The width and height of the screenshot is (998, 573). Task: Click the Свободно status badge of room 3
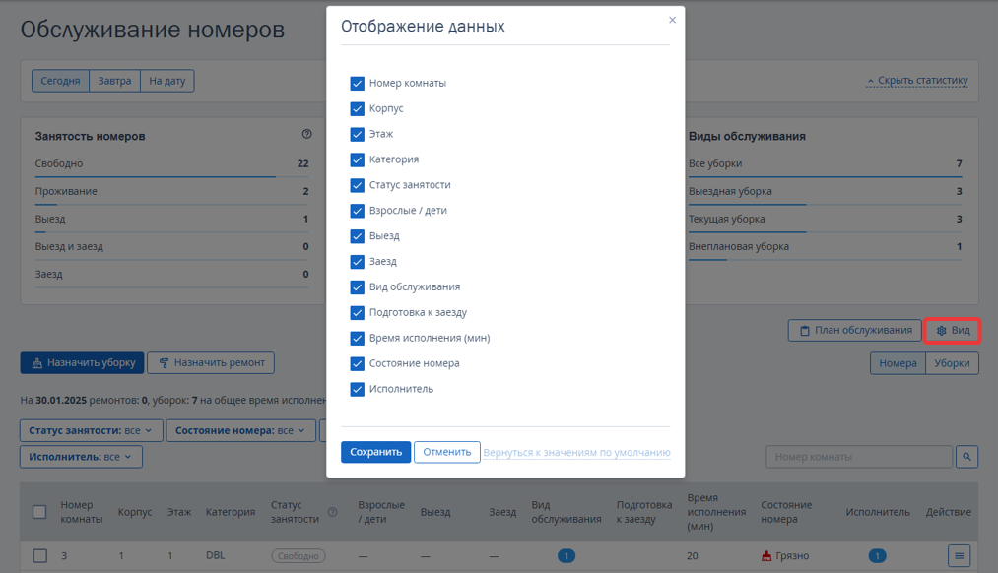tap(299, 556)
